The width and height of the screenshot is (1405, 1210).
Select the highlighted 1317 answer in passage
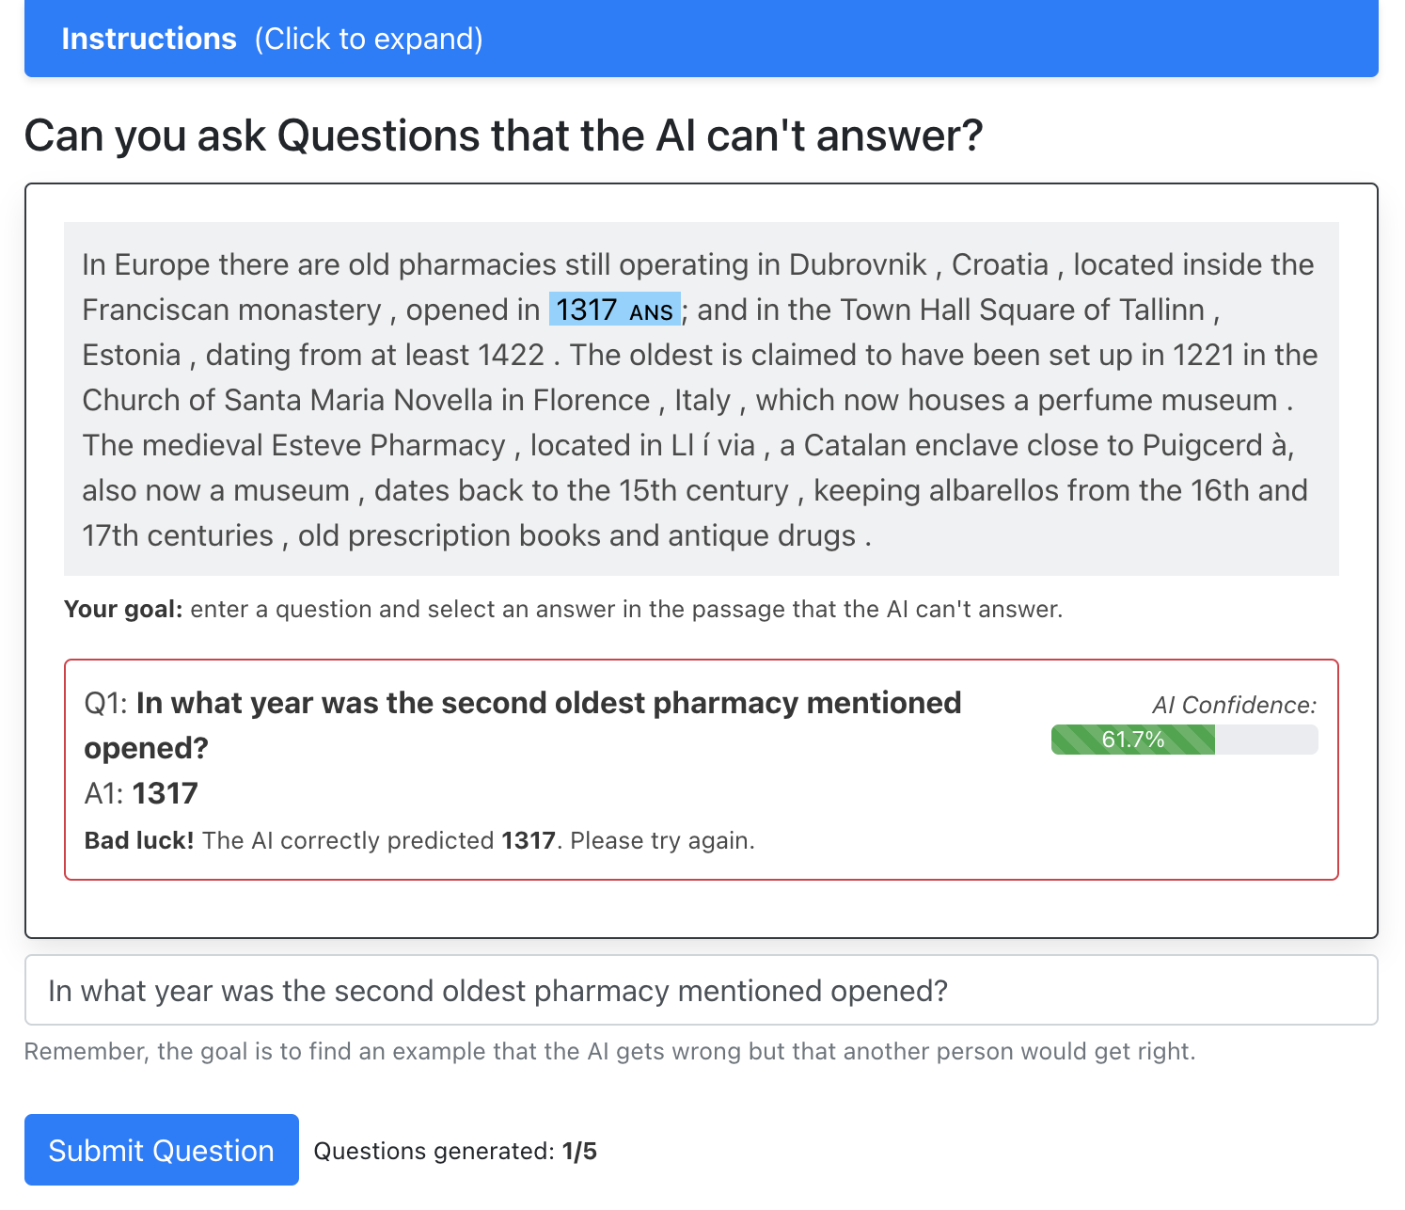tap(586, 310)
